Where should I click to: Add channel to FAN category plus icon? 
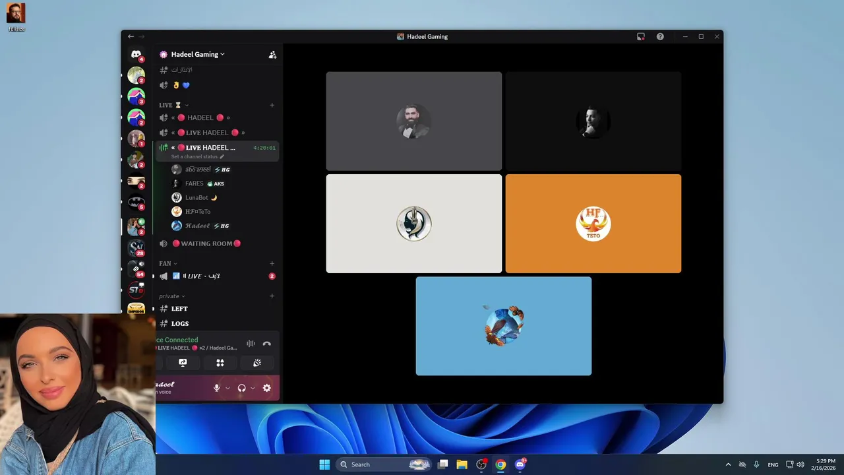point(272,263)
